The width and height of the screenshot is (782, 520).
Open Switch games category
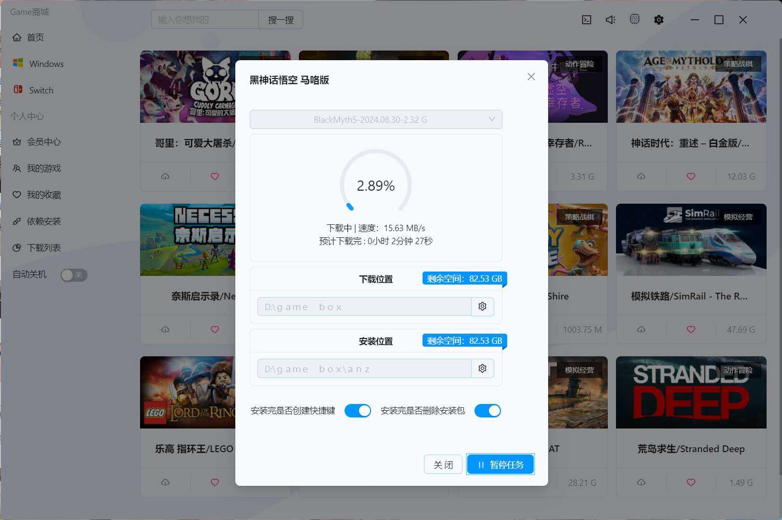pyautogui.click(x=34, y=90)
